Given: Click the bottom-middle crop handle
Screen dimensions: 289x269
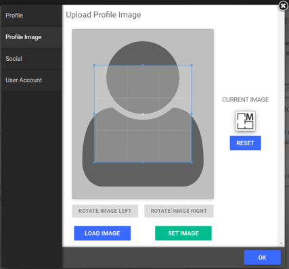Looking at the screenshot, I should pos(143,162).
